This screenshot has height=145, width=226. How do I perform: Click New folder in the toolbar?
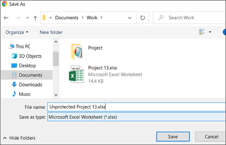coord(51,32)
